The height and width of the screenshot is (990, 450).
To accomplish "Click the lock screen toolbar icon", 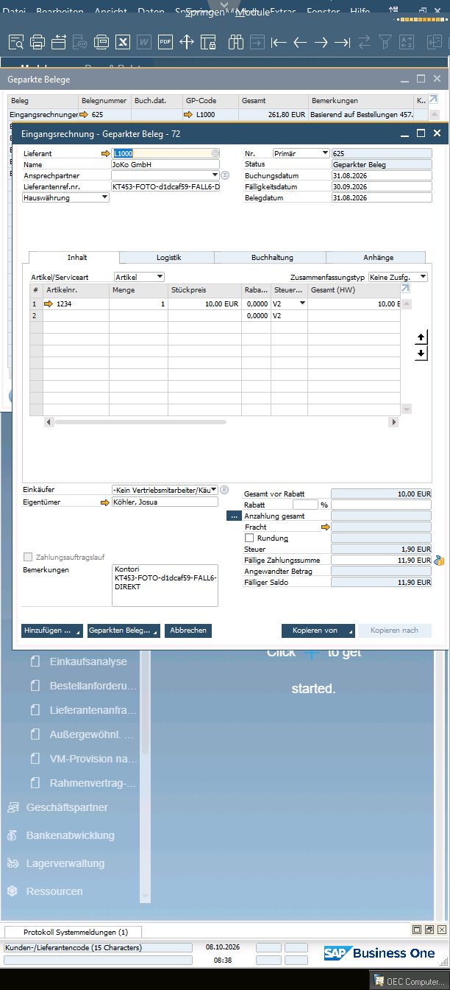I will click(208, 42).
